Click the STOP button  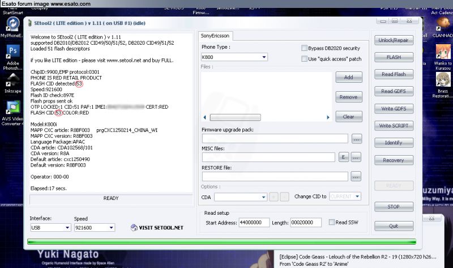point(394,207)
